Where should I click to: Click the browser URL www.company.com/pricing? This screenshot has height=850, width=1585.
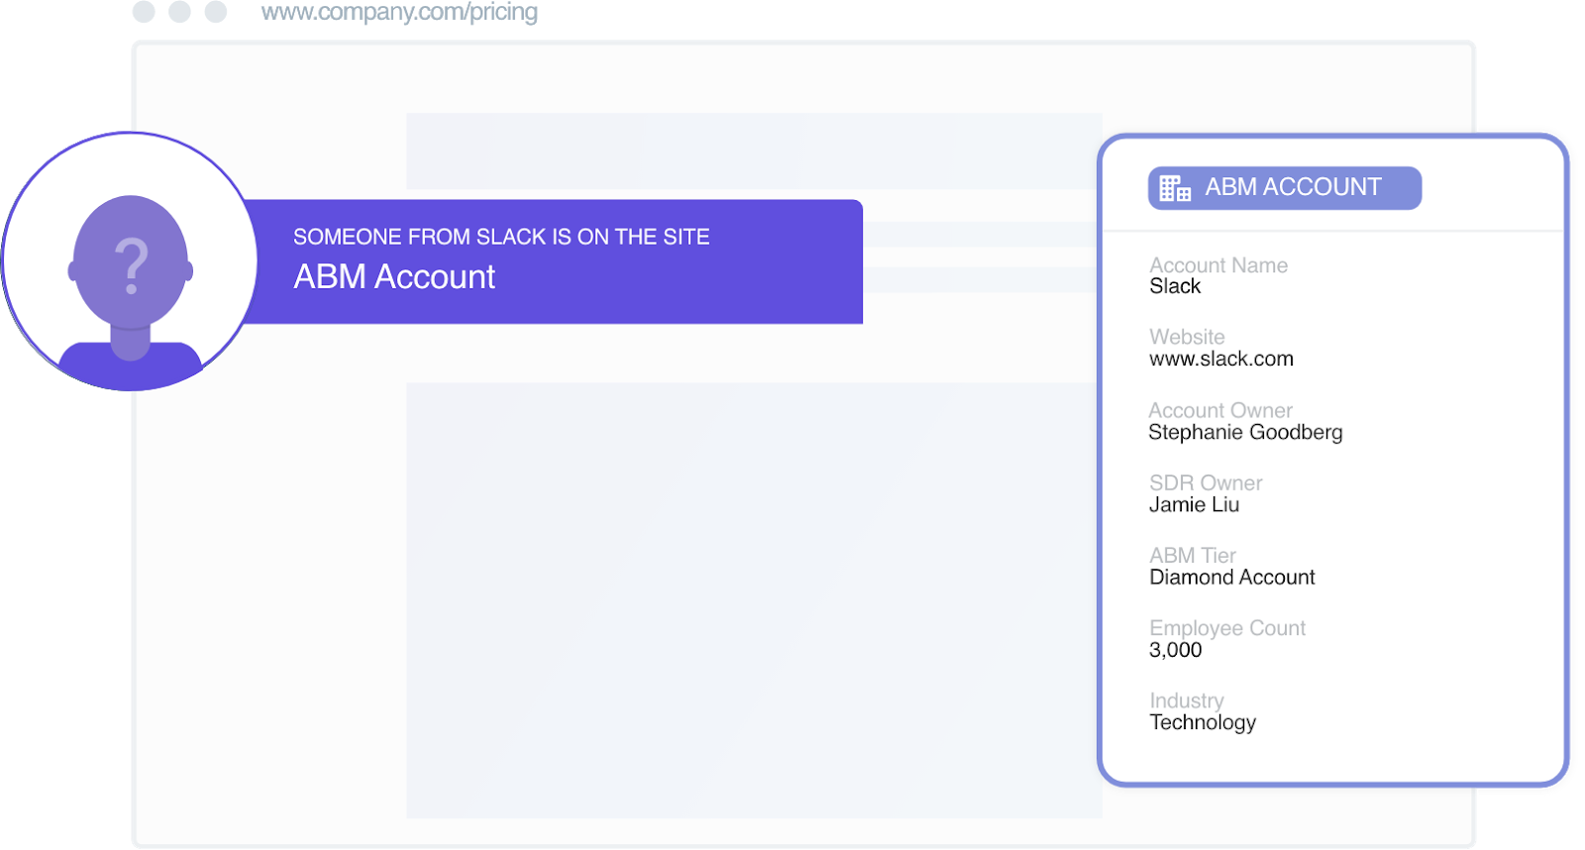(399, 13)
